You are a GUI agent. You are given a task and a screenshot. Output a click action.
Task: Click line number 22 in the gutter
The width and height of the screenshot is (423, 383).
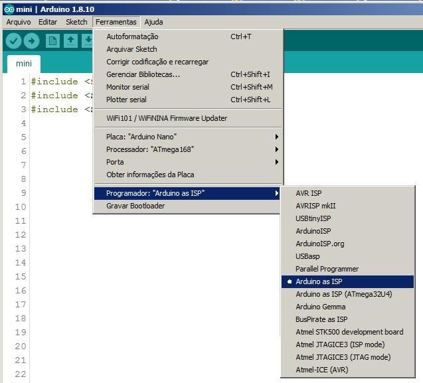tap(21, 374)
